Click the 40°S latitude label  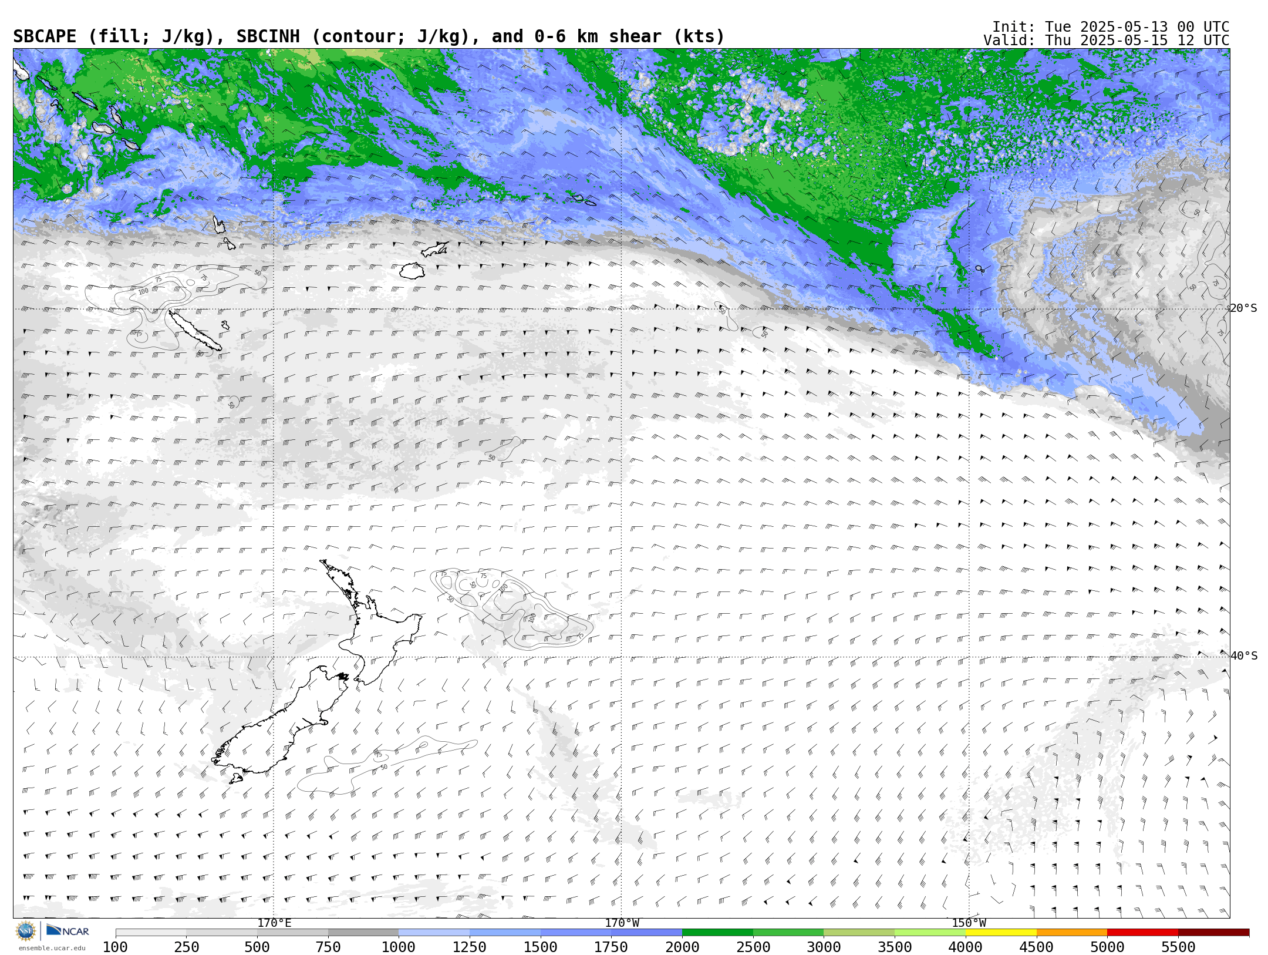(x=1244, y=656)
